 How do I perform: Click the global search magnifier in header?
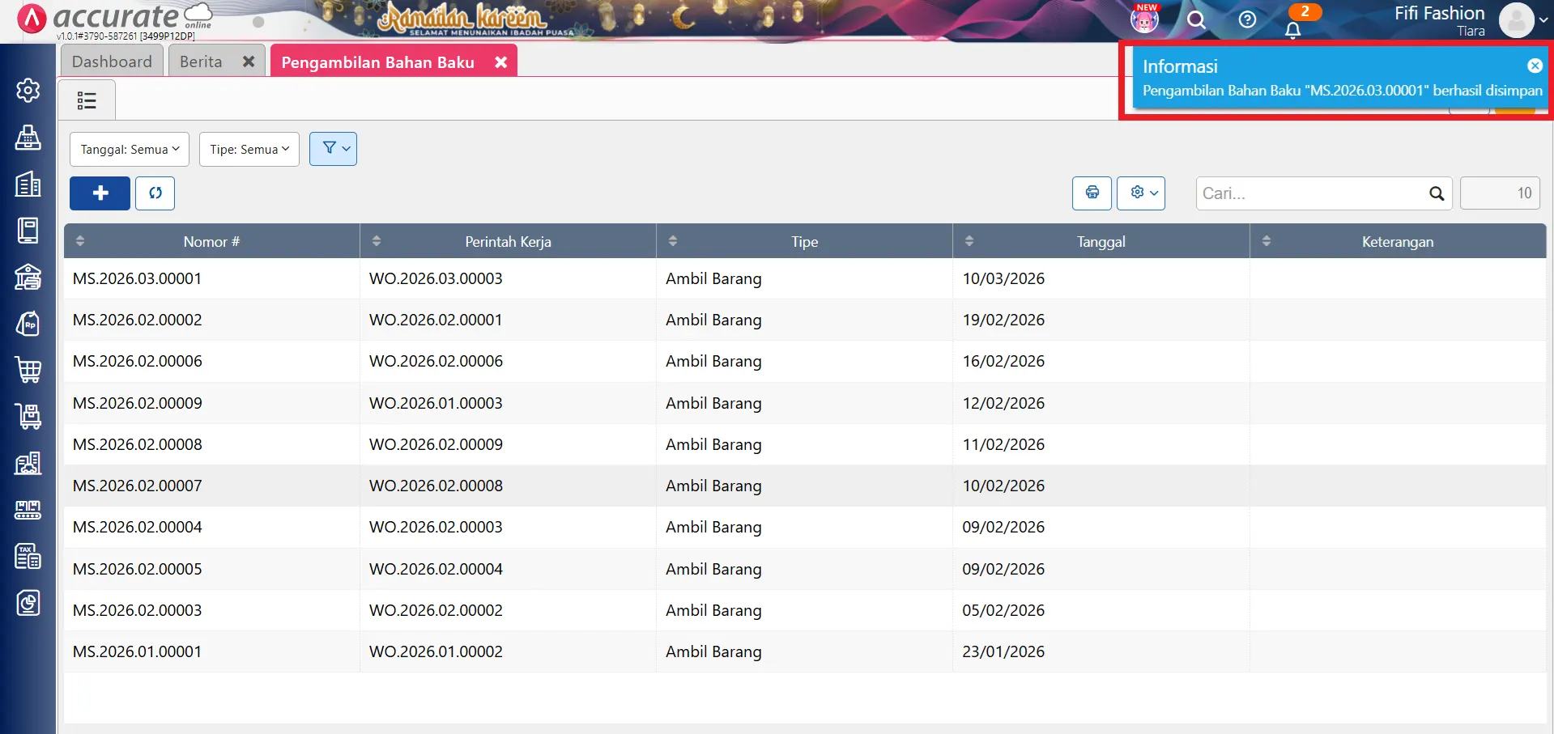(x=1196, y=19)
